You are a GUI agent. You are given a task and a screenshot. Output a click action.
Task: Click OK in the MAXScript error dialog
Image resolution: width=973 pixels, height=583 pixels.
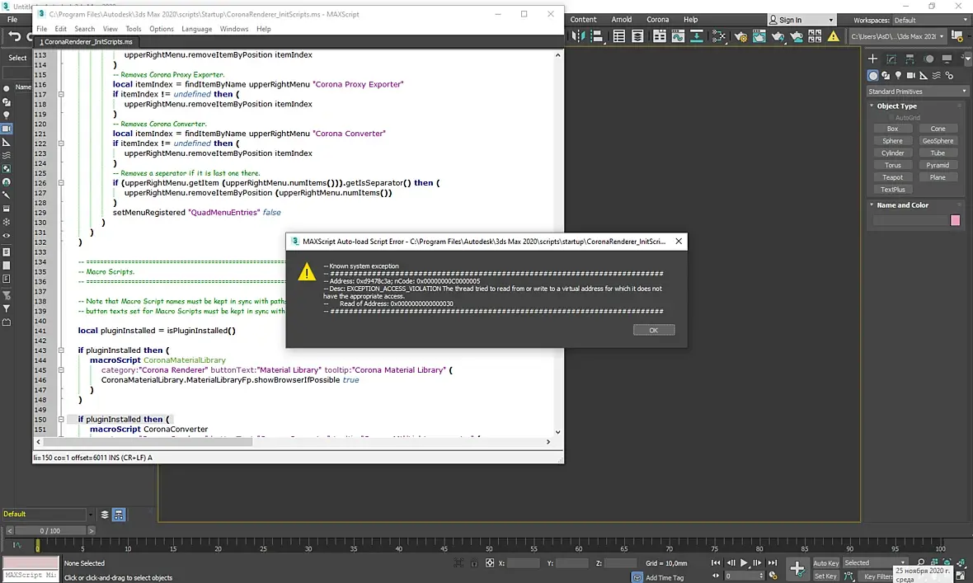[x=653, y=330]
